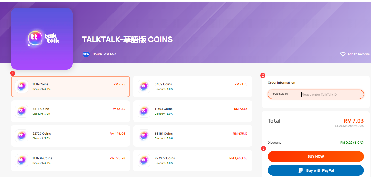Image resolution: width=371 pixels, height=177 pixels.
Task: Choose the 68181 Coins RM 435.17 option
Action: click(x=193, y=136)
